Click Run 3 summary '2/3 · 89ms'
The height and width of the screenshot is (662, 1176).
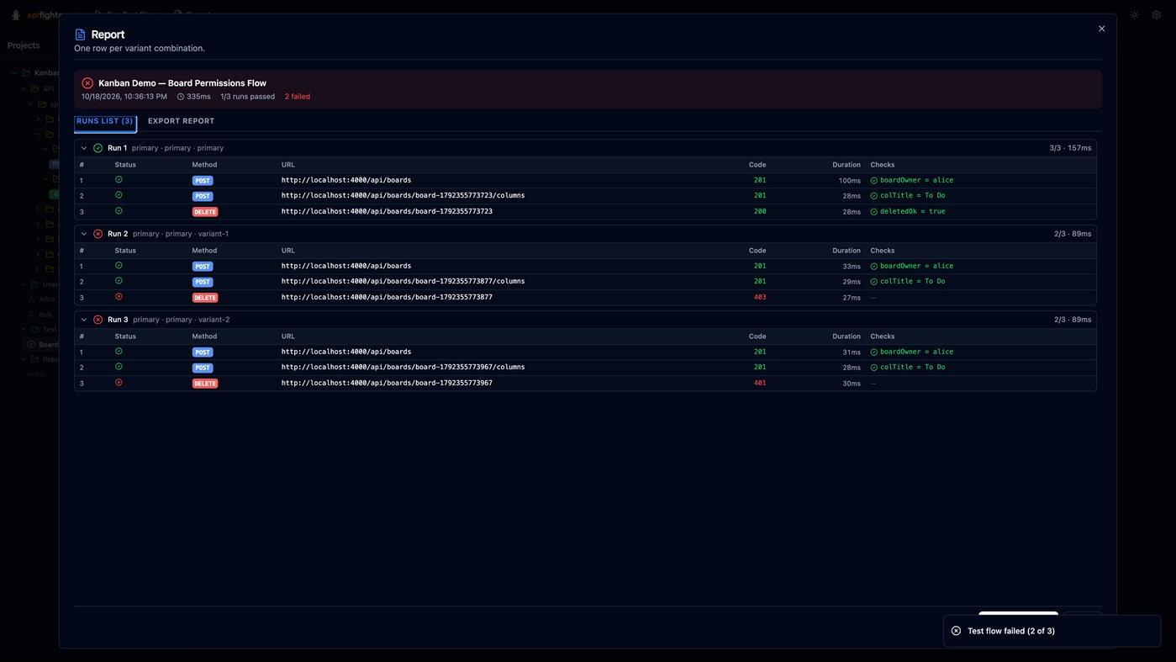pos(1073,320)
